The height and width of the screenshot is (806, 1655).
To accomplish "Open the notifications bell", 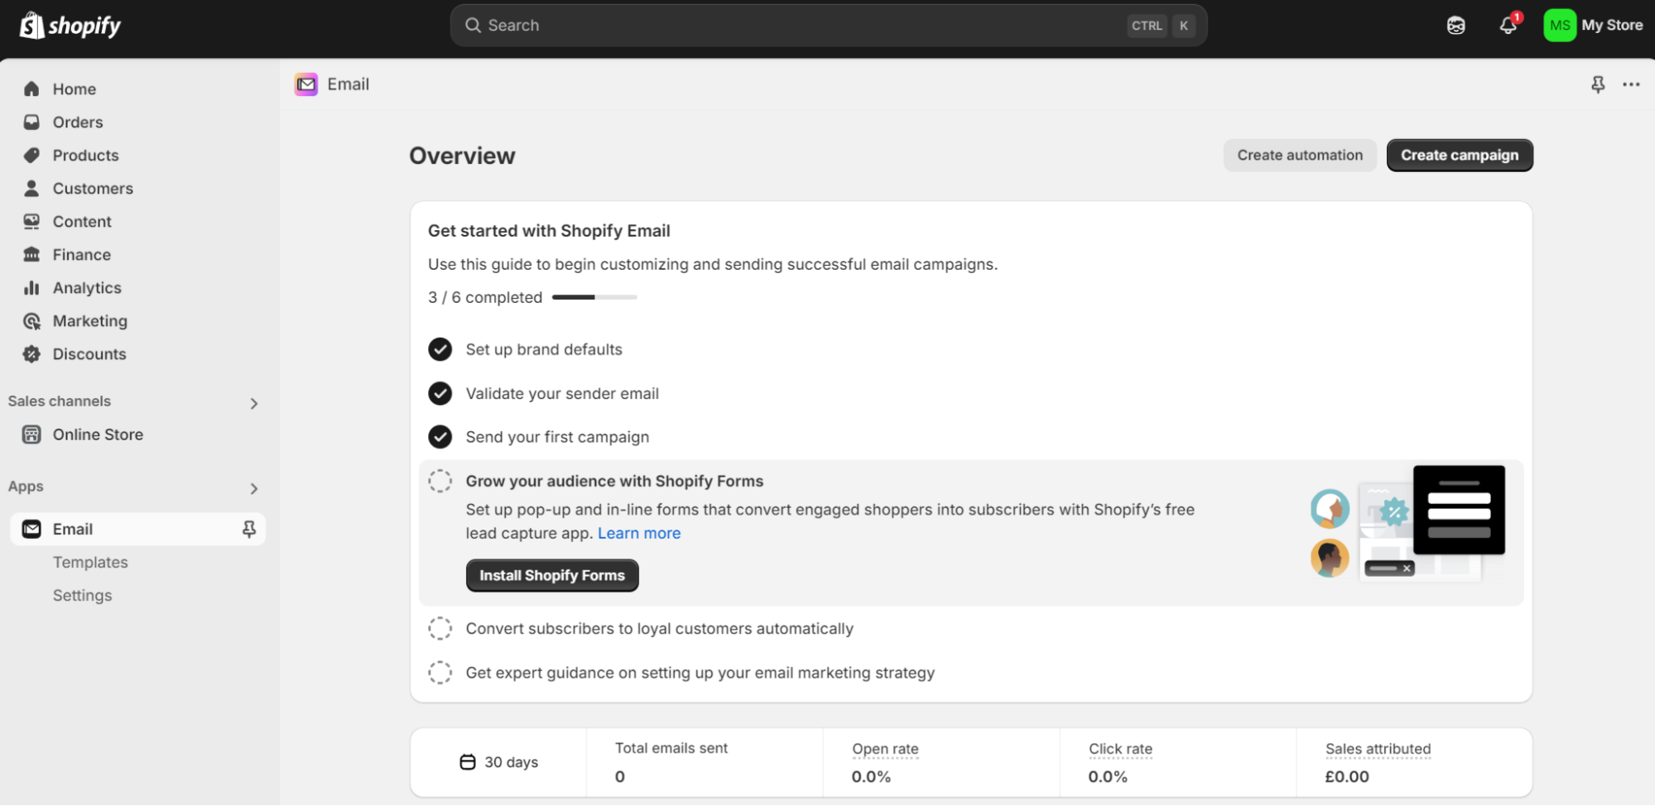I will [1508, 26].
